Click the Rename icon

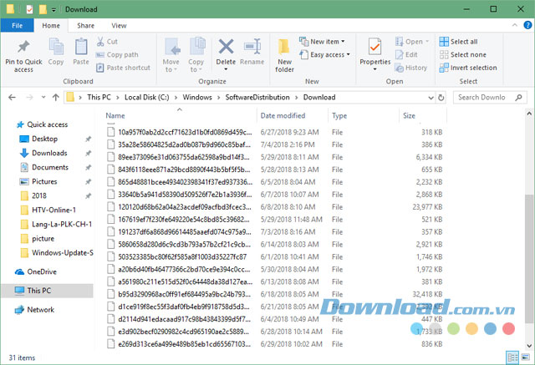tap(252, 47)
